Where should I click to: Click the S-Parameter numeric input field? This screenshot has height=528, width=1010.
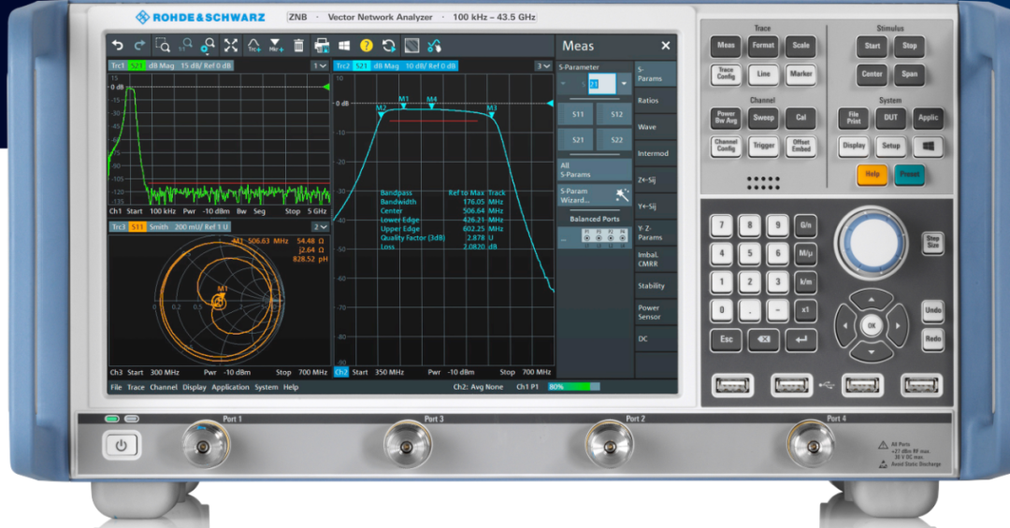pyautogui.click(x=601, y=84)
